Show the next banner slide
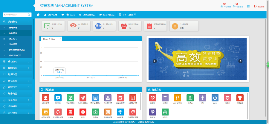The height and width of the screenshot is (124, 269). pyautogui.click(x=240, y=61)
